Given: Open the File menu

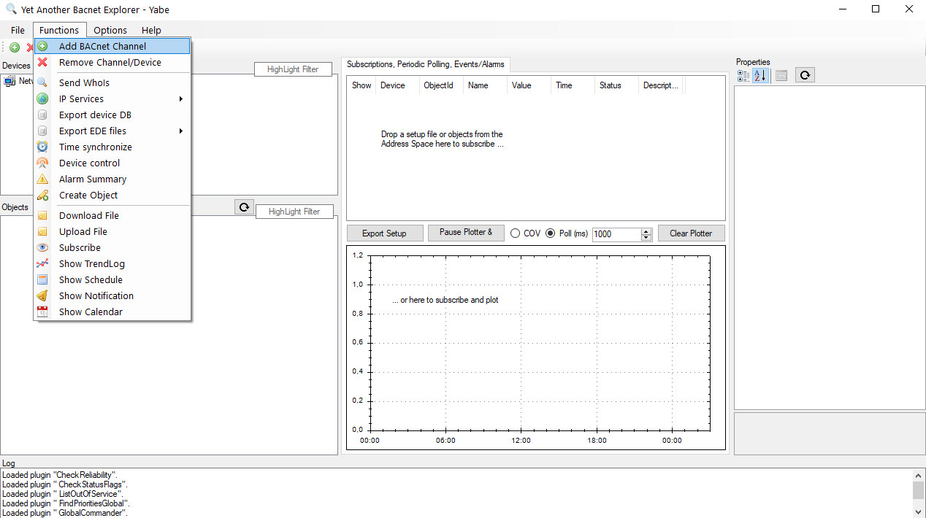Looking at the screenshot, I should click(x=18, y=30).
